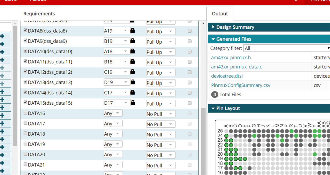
Task: Switch to the Output tab
Action: [220, 14]
